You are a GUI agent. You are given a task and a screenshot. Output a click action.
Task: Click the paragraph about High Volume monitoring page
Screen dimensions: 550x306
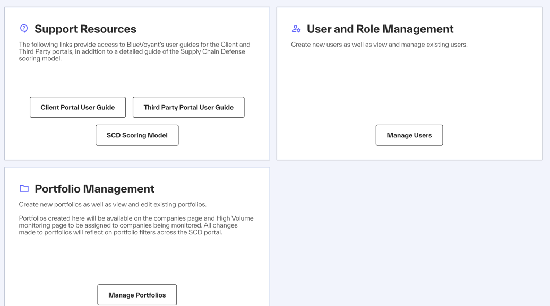(x=136, y=225)
